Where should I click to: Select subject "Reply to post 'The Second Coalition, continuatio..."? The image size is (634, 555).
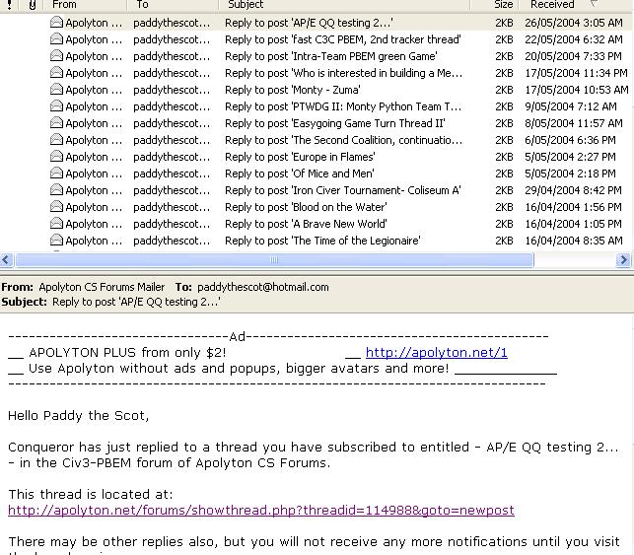pyautogui.click(x=344, y=140)
